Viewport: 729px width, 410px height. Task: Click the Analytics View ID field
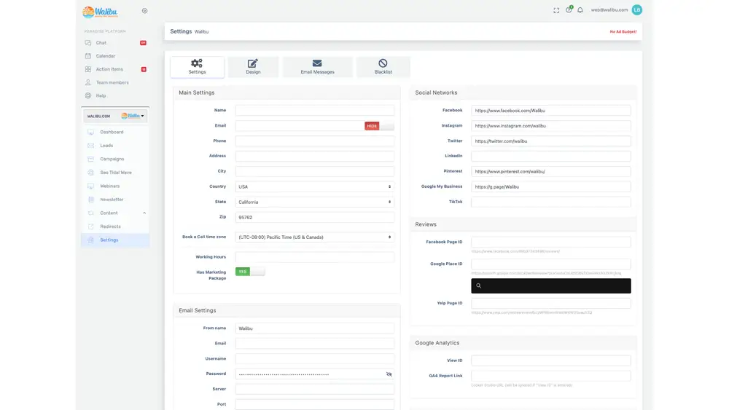coord(551,360)
